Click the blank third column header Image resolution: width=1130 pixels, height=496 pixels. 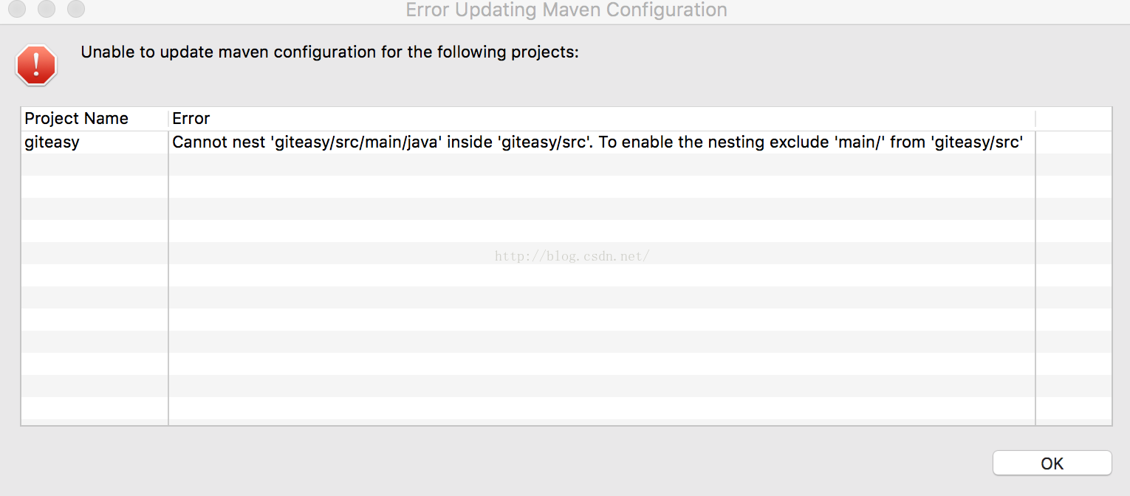pos(1074,118)
